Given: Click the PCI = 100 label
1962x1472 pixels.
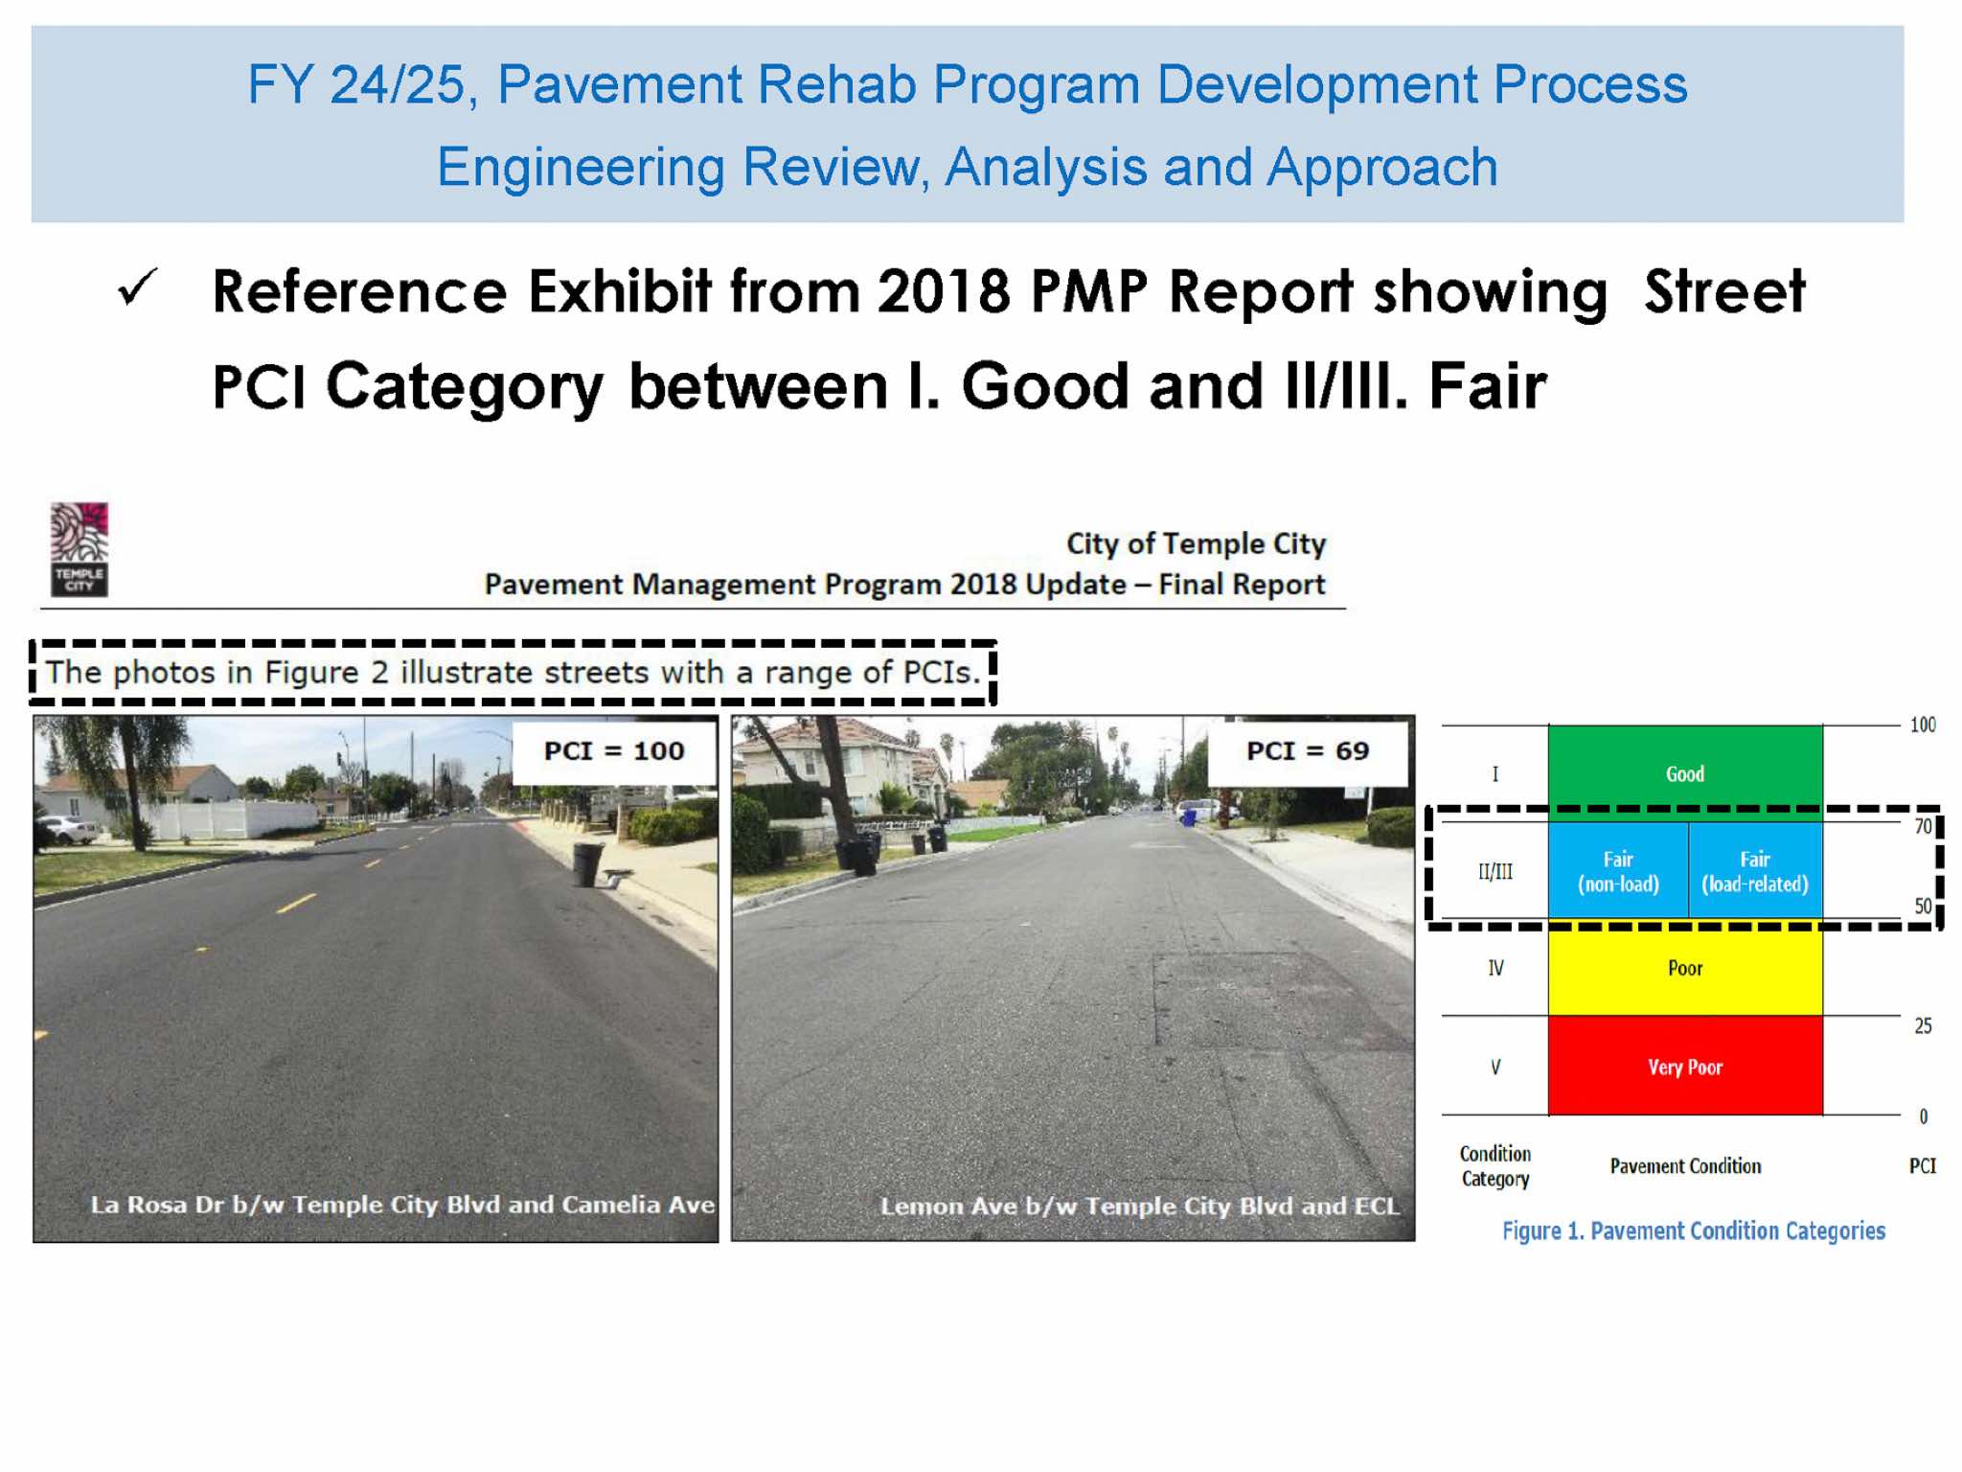Looking at the screenshot, I should pos(614,751).
